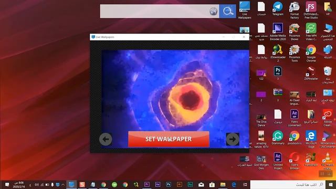336x189 pixels.
Task: Show hidden tray icons with the chevron
Action: [x=63, y=184]
